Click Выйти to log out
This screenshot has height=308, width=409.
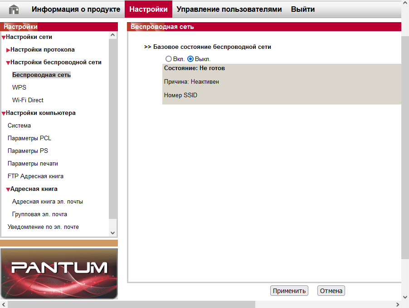tap(303, 9)
